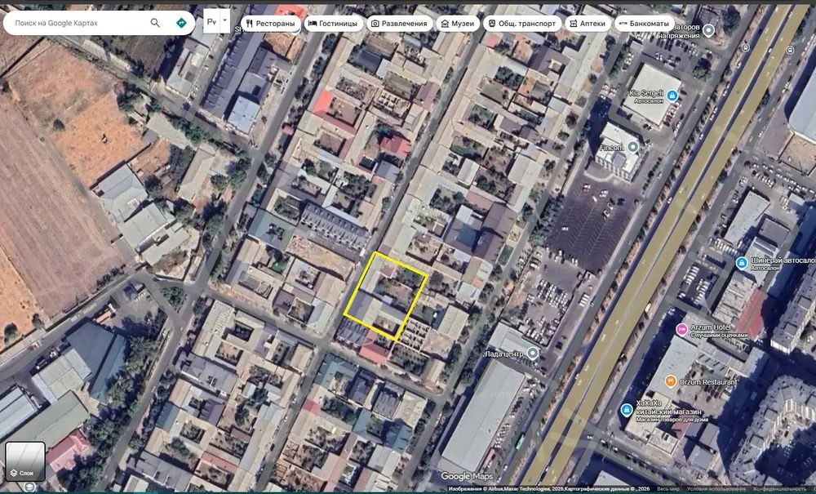Expand the Ру language dropdown arrow

(x=225, y=21)
